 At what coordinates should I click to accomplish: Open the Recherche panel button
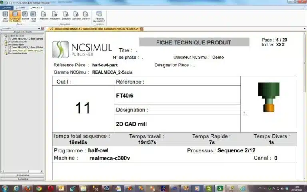[22, 179]
